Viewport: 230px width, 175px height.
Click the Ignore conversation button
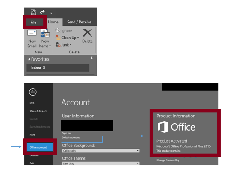click(64, 31)
